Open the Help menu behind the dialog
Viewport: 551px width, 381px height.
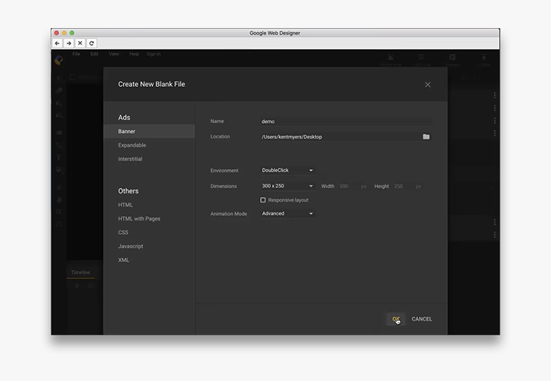(x=134, y=54)
